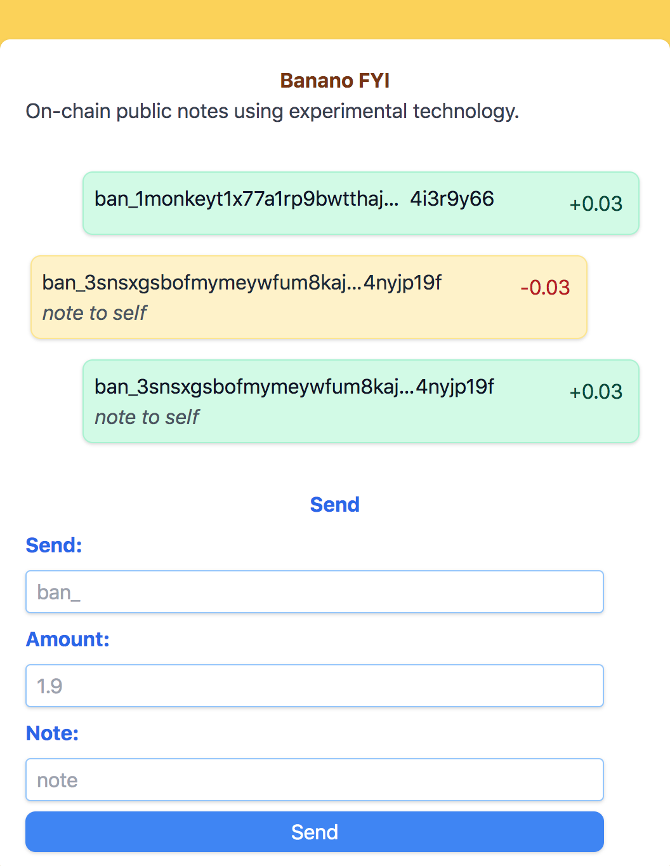Select the ban_1monkeyt1x77a1rp9bwtthaj address
Image resolution: width=670 pixels, height=866 pixels.
pos(247,199)
